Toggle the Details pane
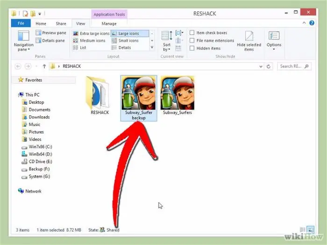Image resolution: width=327 pixels, height=245 pixels. coord(50,41)
